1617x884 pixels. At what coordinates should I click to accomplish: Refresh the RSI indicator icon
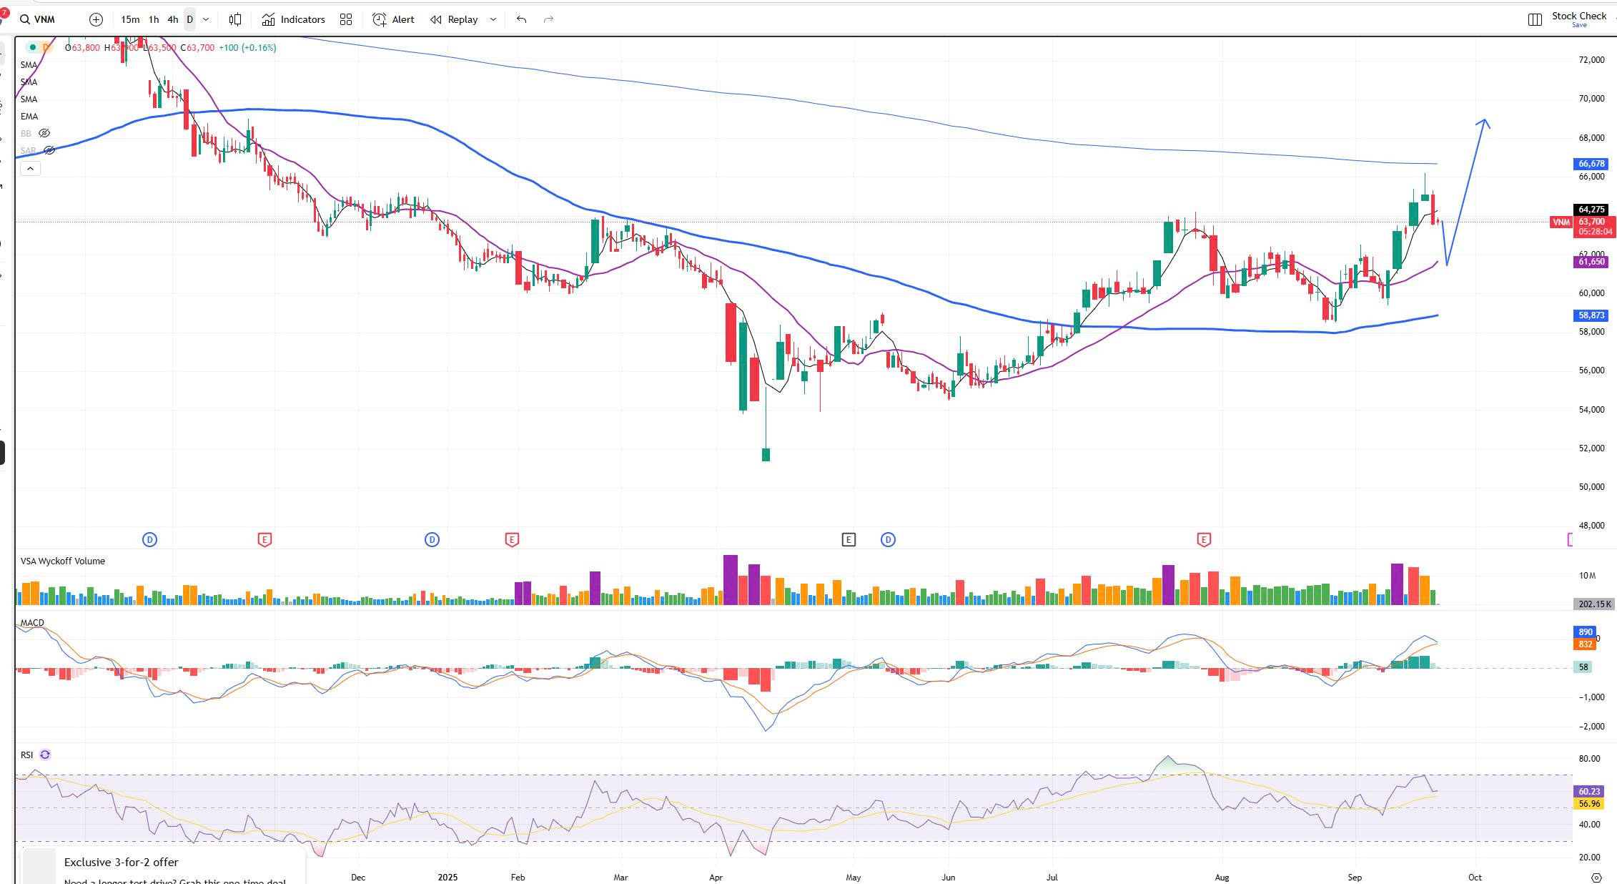45,755
